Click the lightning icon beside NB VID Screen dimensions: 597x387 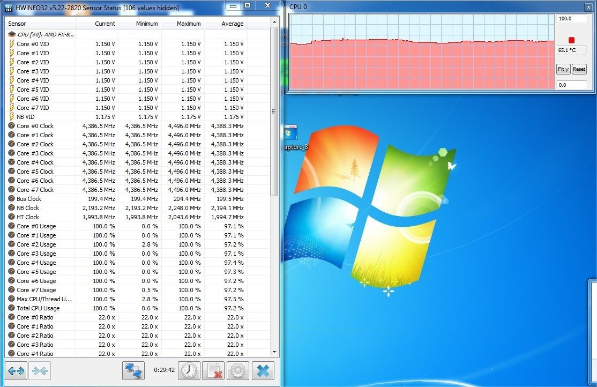(12, 116)
